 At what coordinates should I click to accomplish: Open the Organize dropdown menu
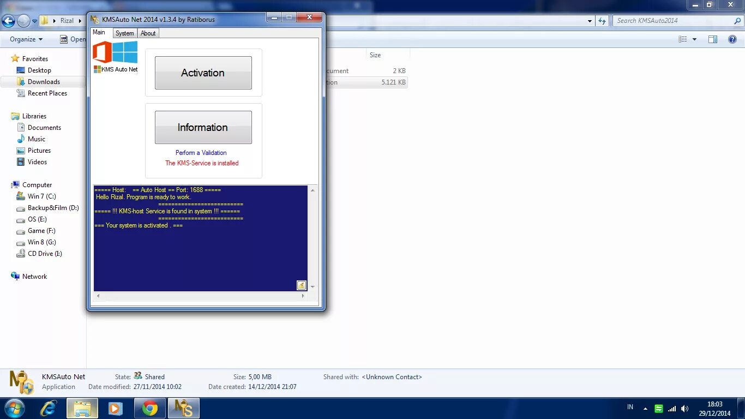tap(26, 39)
